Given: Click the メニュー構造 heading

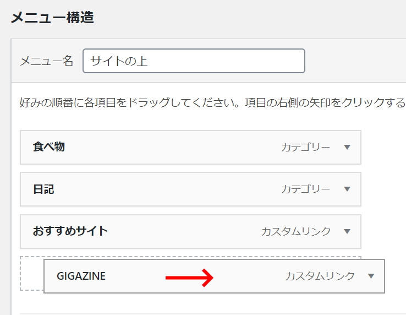Looking at the screenshot, I should coord(52,18).
